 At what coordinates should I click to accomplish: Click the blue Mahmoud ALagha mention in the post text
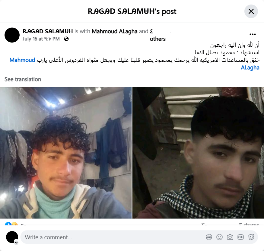(x=250, y=68)
